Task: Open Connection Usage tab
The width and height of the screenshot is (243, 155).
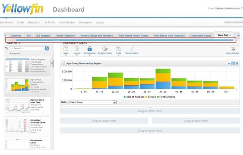Action: pos(201,36)
